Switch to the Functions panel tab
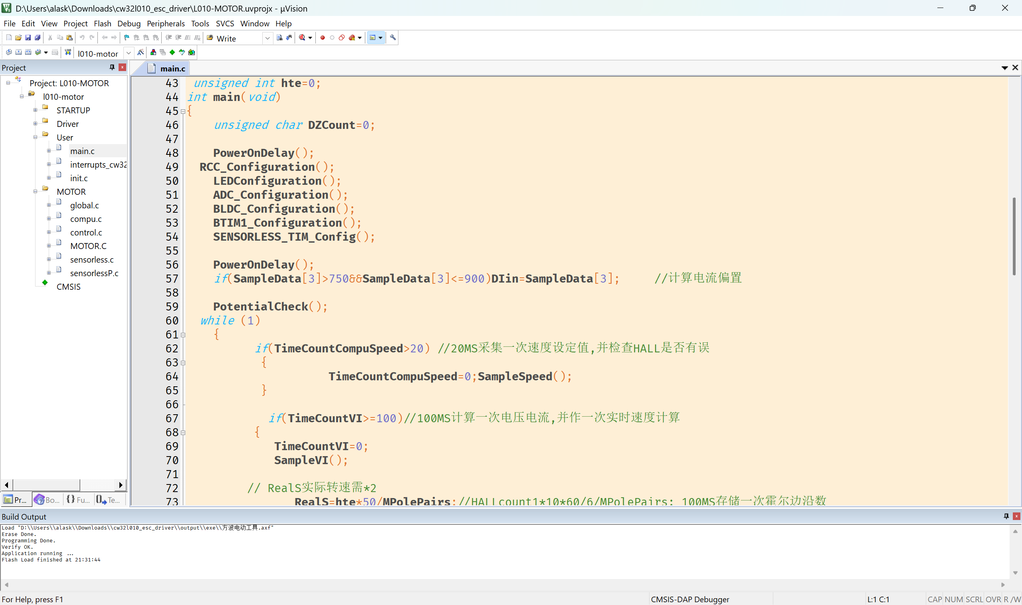 point(78,500)
